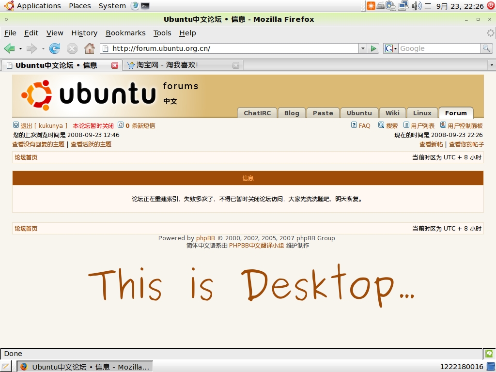Open the 查看新帖 link
The width and height of the screenshot is (496, 372).
pyautogui.click(x=431, y=144)
